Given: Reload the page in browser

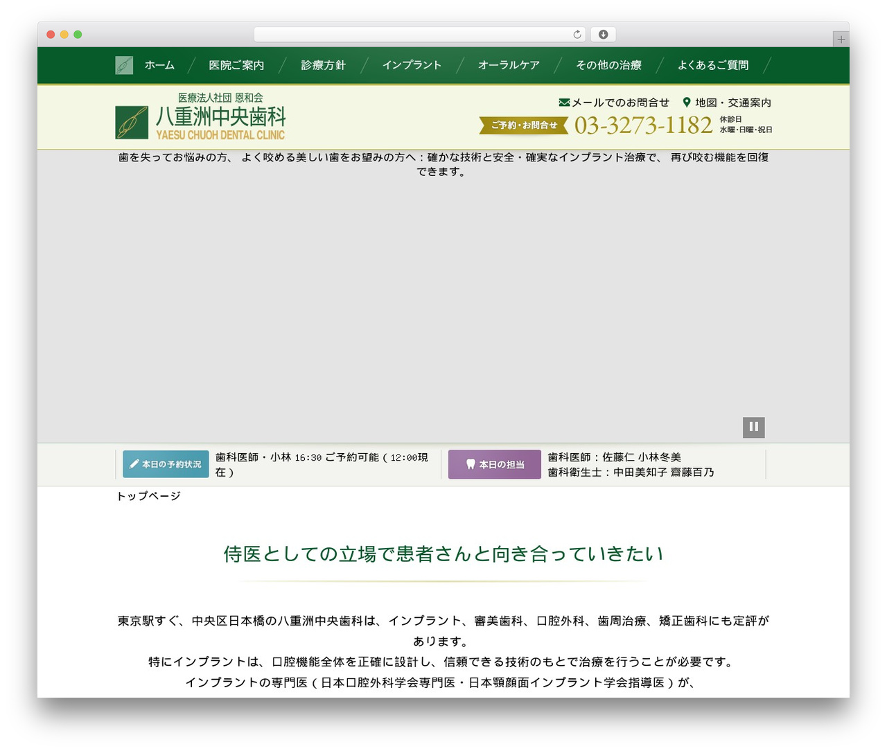Looking at the screenshot, I should [x=577, y=35].
